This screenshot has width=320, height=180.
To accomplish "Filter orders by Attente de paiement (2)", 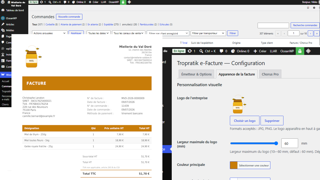I will pos(73,25).
